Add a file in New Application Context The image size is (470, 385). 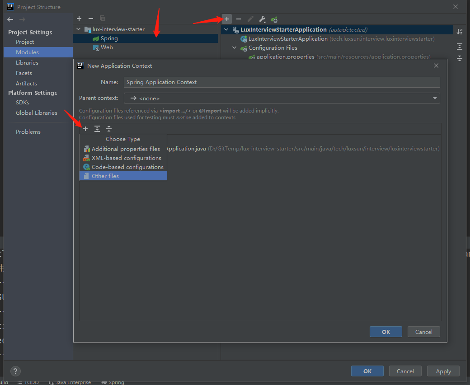point(85,129)
